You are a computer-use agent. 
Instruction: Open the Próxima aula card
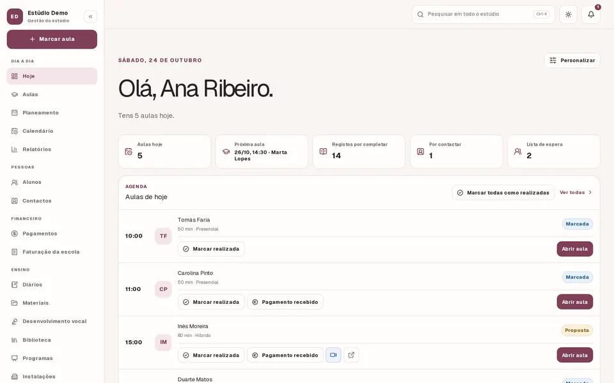click(262, 152)
